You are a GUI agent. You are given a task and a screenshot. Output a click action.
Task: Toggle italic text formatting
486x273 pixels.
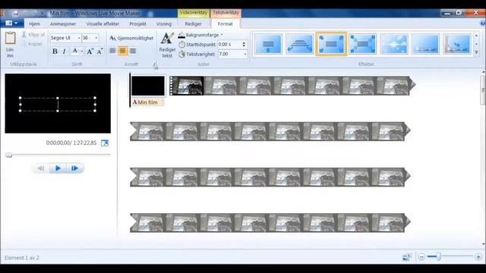pyautogui.click(x=64, y=51)
